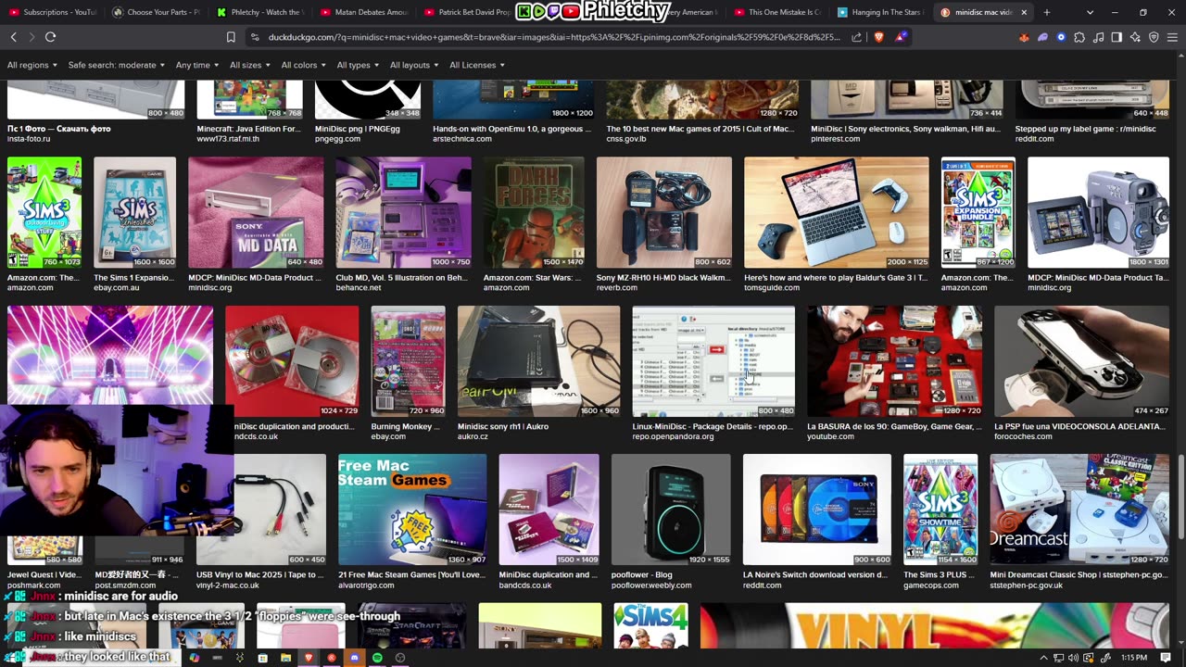Open the notification center icon
1186x667 pixels.
tap(1167, 658)
